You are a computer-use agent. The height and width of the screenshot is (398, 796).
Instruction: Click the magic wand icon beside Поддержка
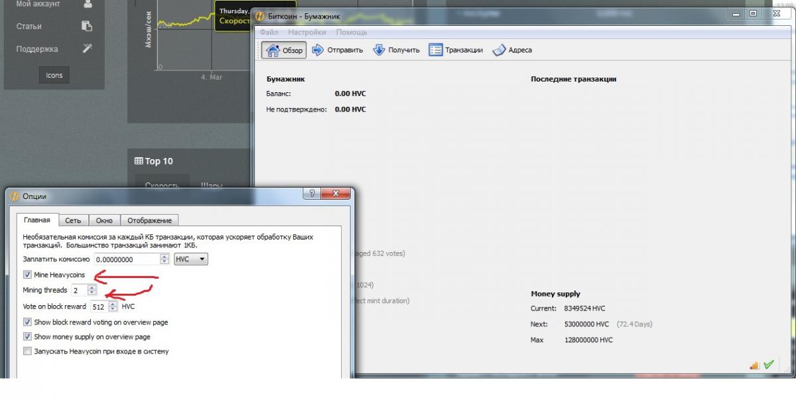pyautogui.click(x=87, y=48)
